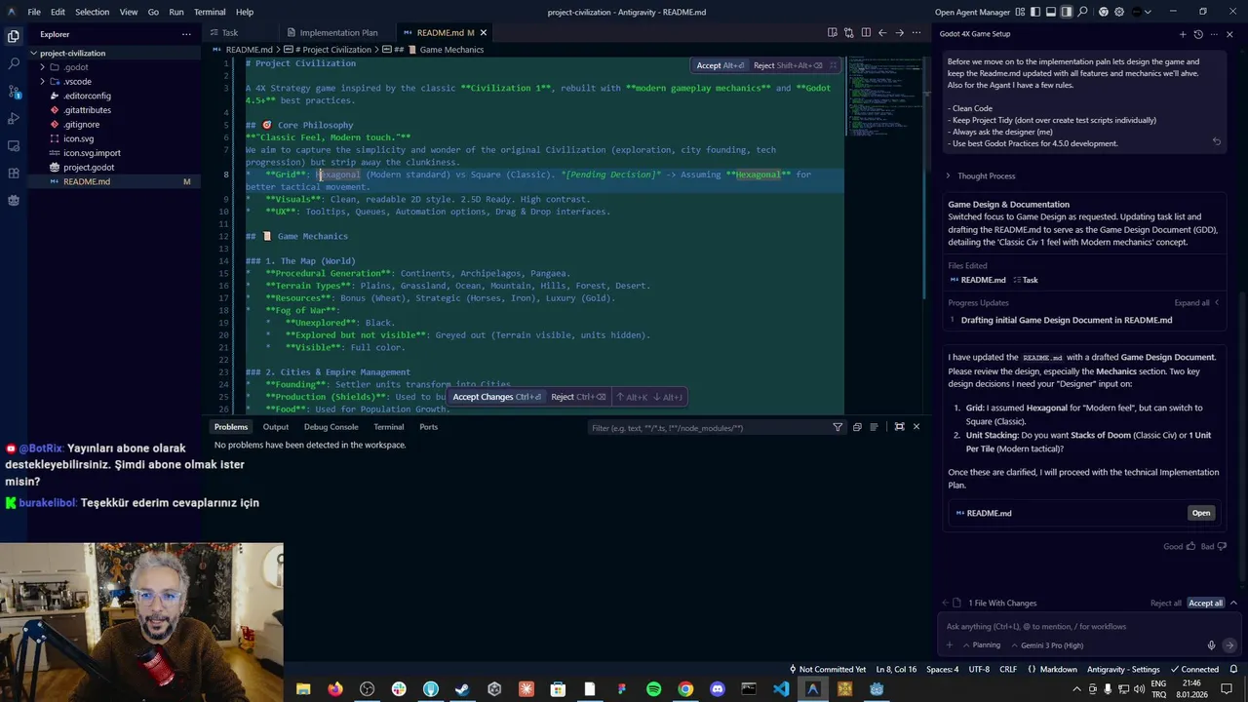
Task: Open the File menu
Action: pyautogui.click(x=34, y=12)
